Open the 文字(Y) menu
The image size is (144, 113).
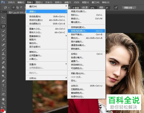[x=49, y=2]
